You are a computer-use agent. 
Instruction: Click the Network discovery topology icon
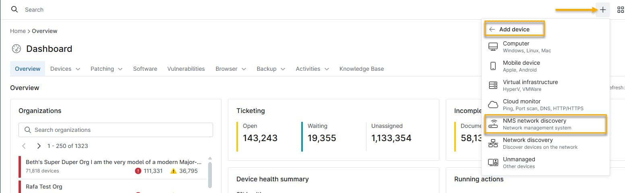click(493, 144)
